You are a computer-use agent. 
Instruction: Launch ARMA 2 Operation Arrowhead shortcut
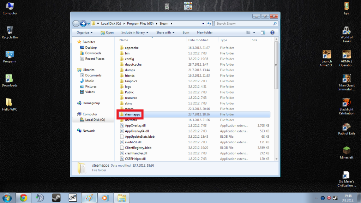[347, 59]
